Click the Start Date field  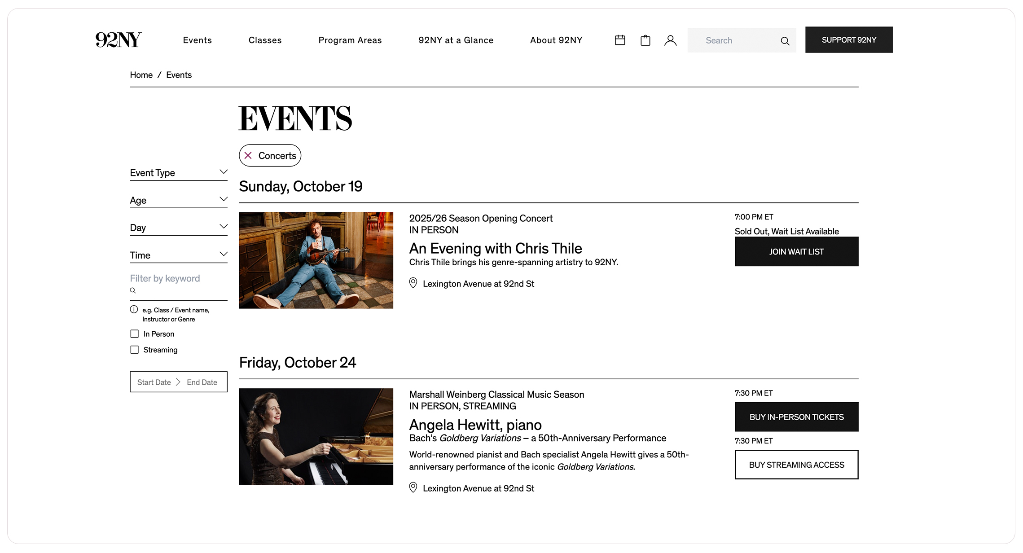(154, 382)
